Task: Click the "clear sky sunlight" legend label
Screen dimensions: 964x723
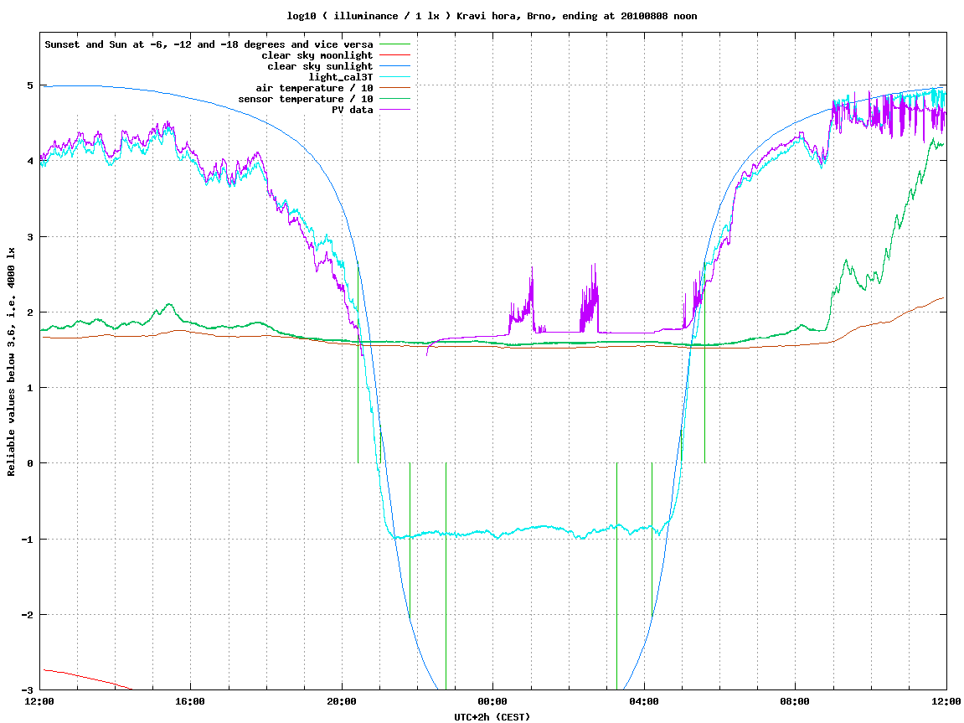Action: (x=320, y=66)
